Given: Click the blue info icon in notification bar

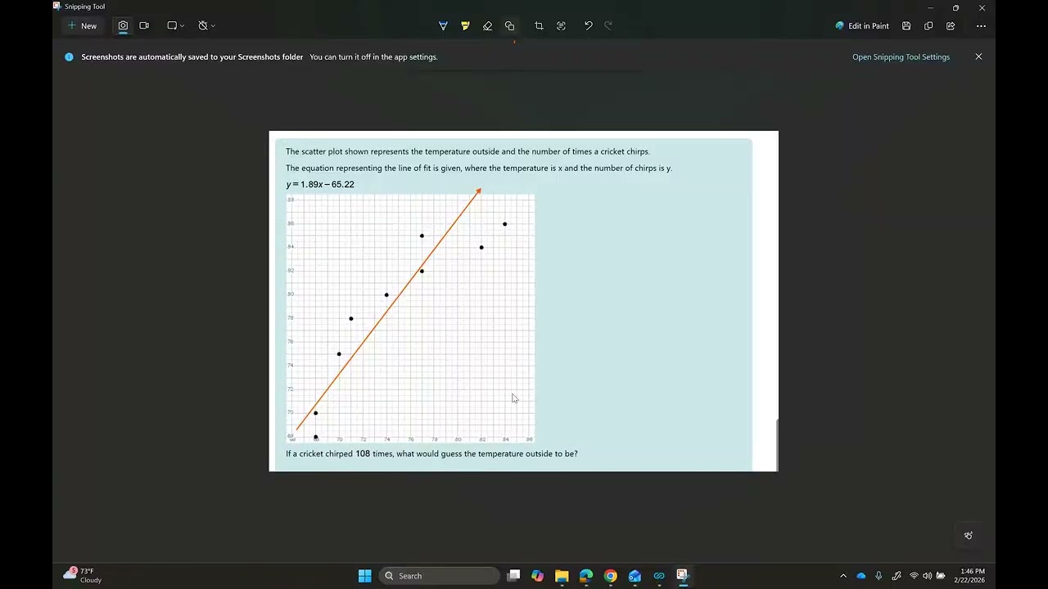Looking at the screenshot, I should click(69, 57).
